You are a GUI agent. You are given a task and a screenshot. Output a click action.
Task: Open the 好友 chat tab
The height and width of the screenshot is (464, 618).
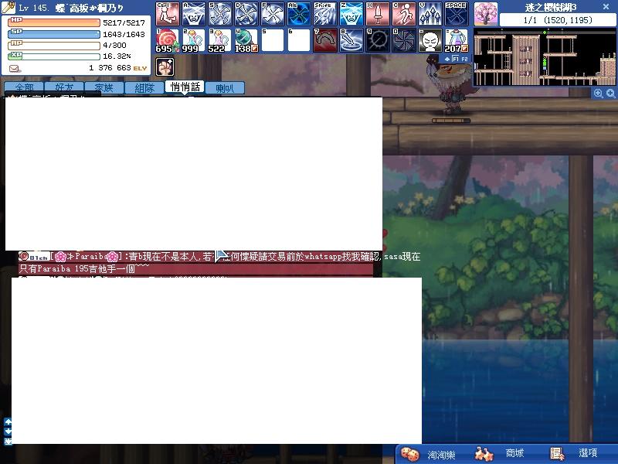[64, 87]
